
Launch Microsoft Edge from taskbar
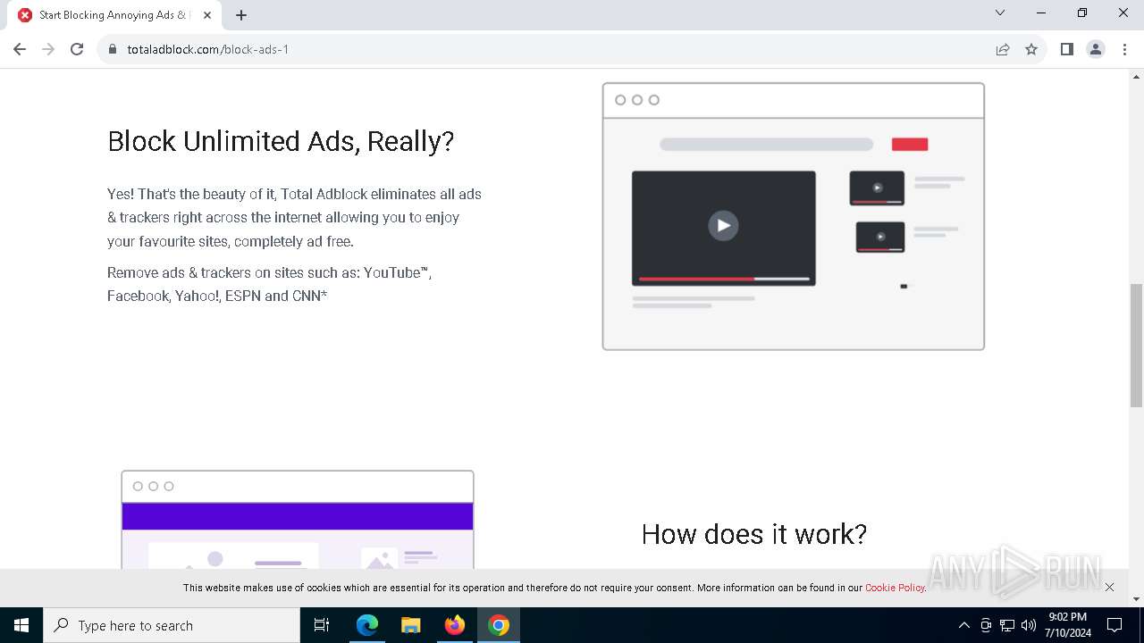coord(367,625)
